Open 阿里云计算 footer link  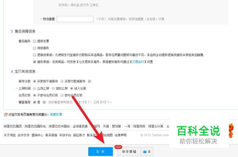tap(156, 126)
